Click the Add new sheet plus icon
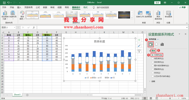Image resolution: width=189 pixels, height=100 pixels. point(27,95)
